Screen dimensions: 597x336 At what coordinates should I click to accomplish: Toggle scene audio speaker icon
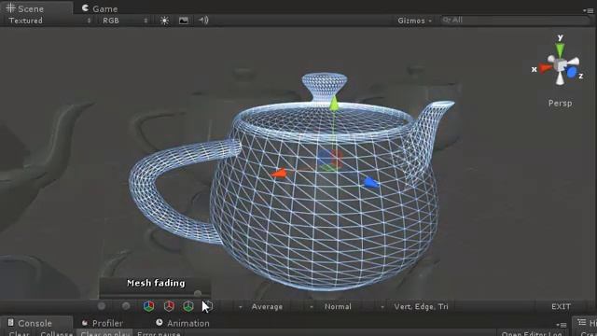coord(203,20)
